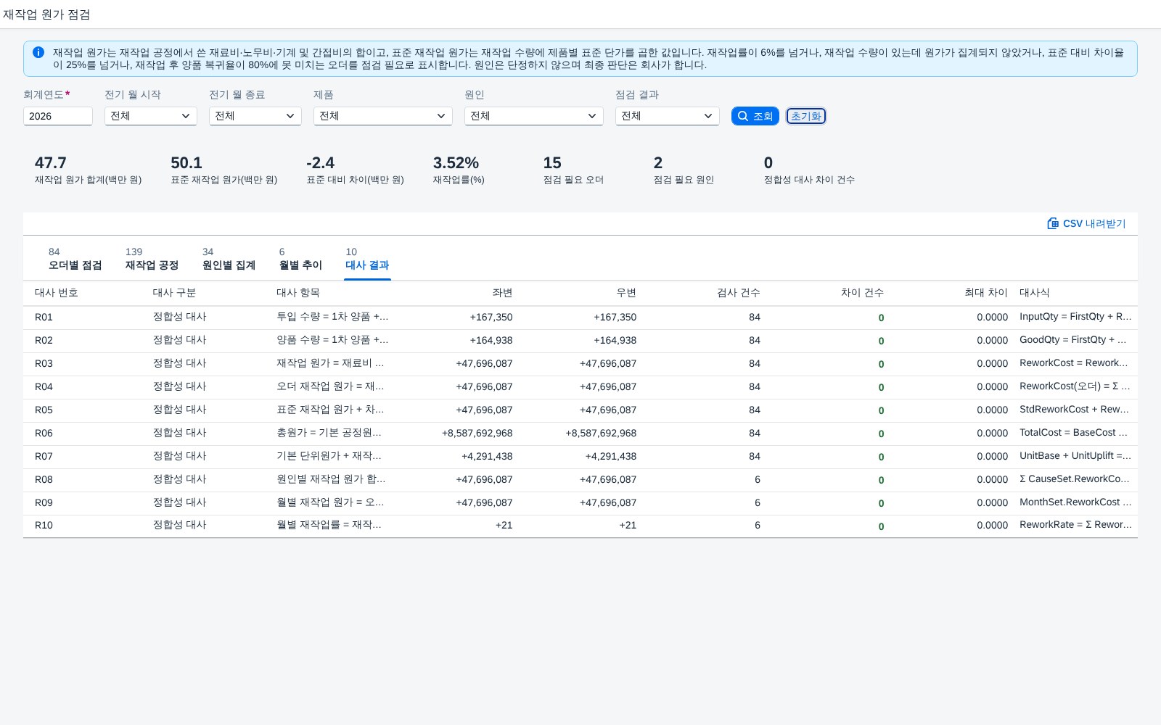Click the StdReworkCost formula in row R05

coord(1075,410)
